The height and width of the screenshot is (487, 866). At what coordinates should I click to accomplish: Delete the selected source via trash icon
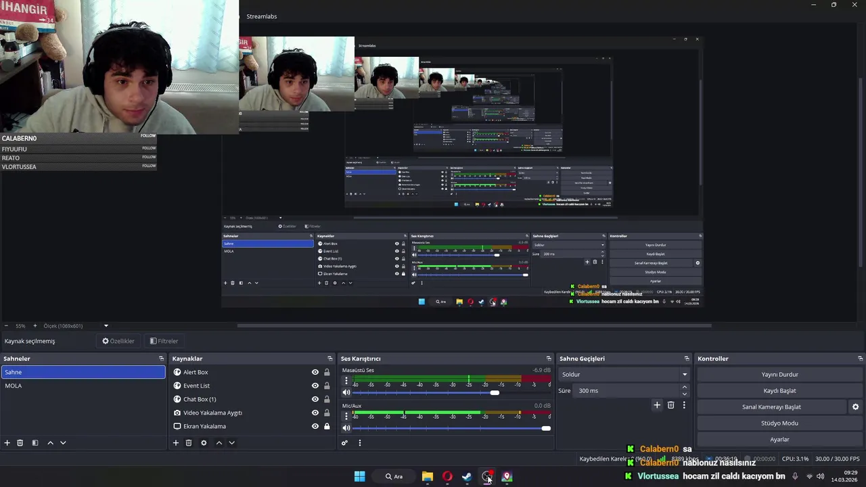click(189, 443)
